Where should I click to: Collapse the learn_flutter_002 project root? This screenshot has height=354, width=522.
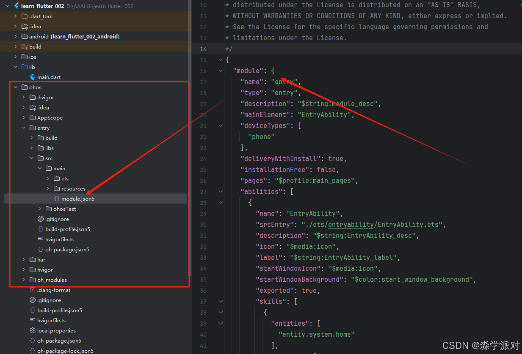[x=8, y=6]
